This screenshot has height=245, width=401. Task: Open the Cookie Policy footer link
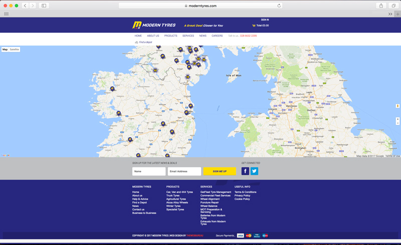tap(242, 199)
